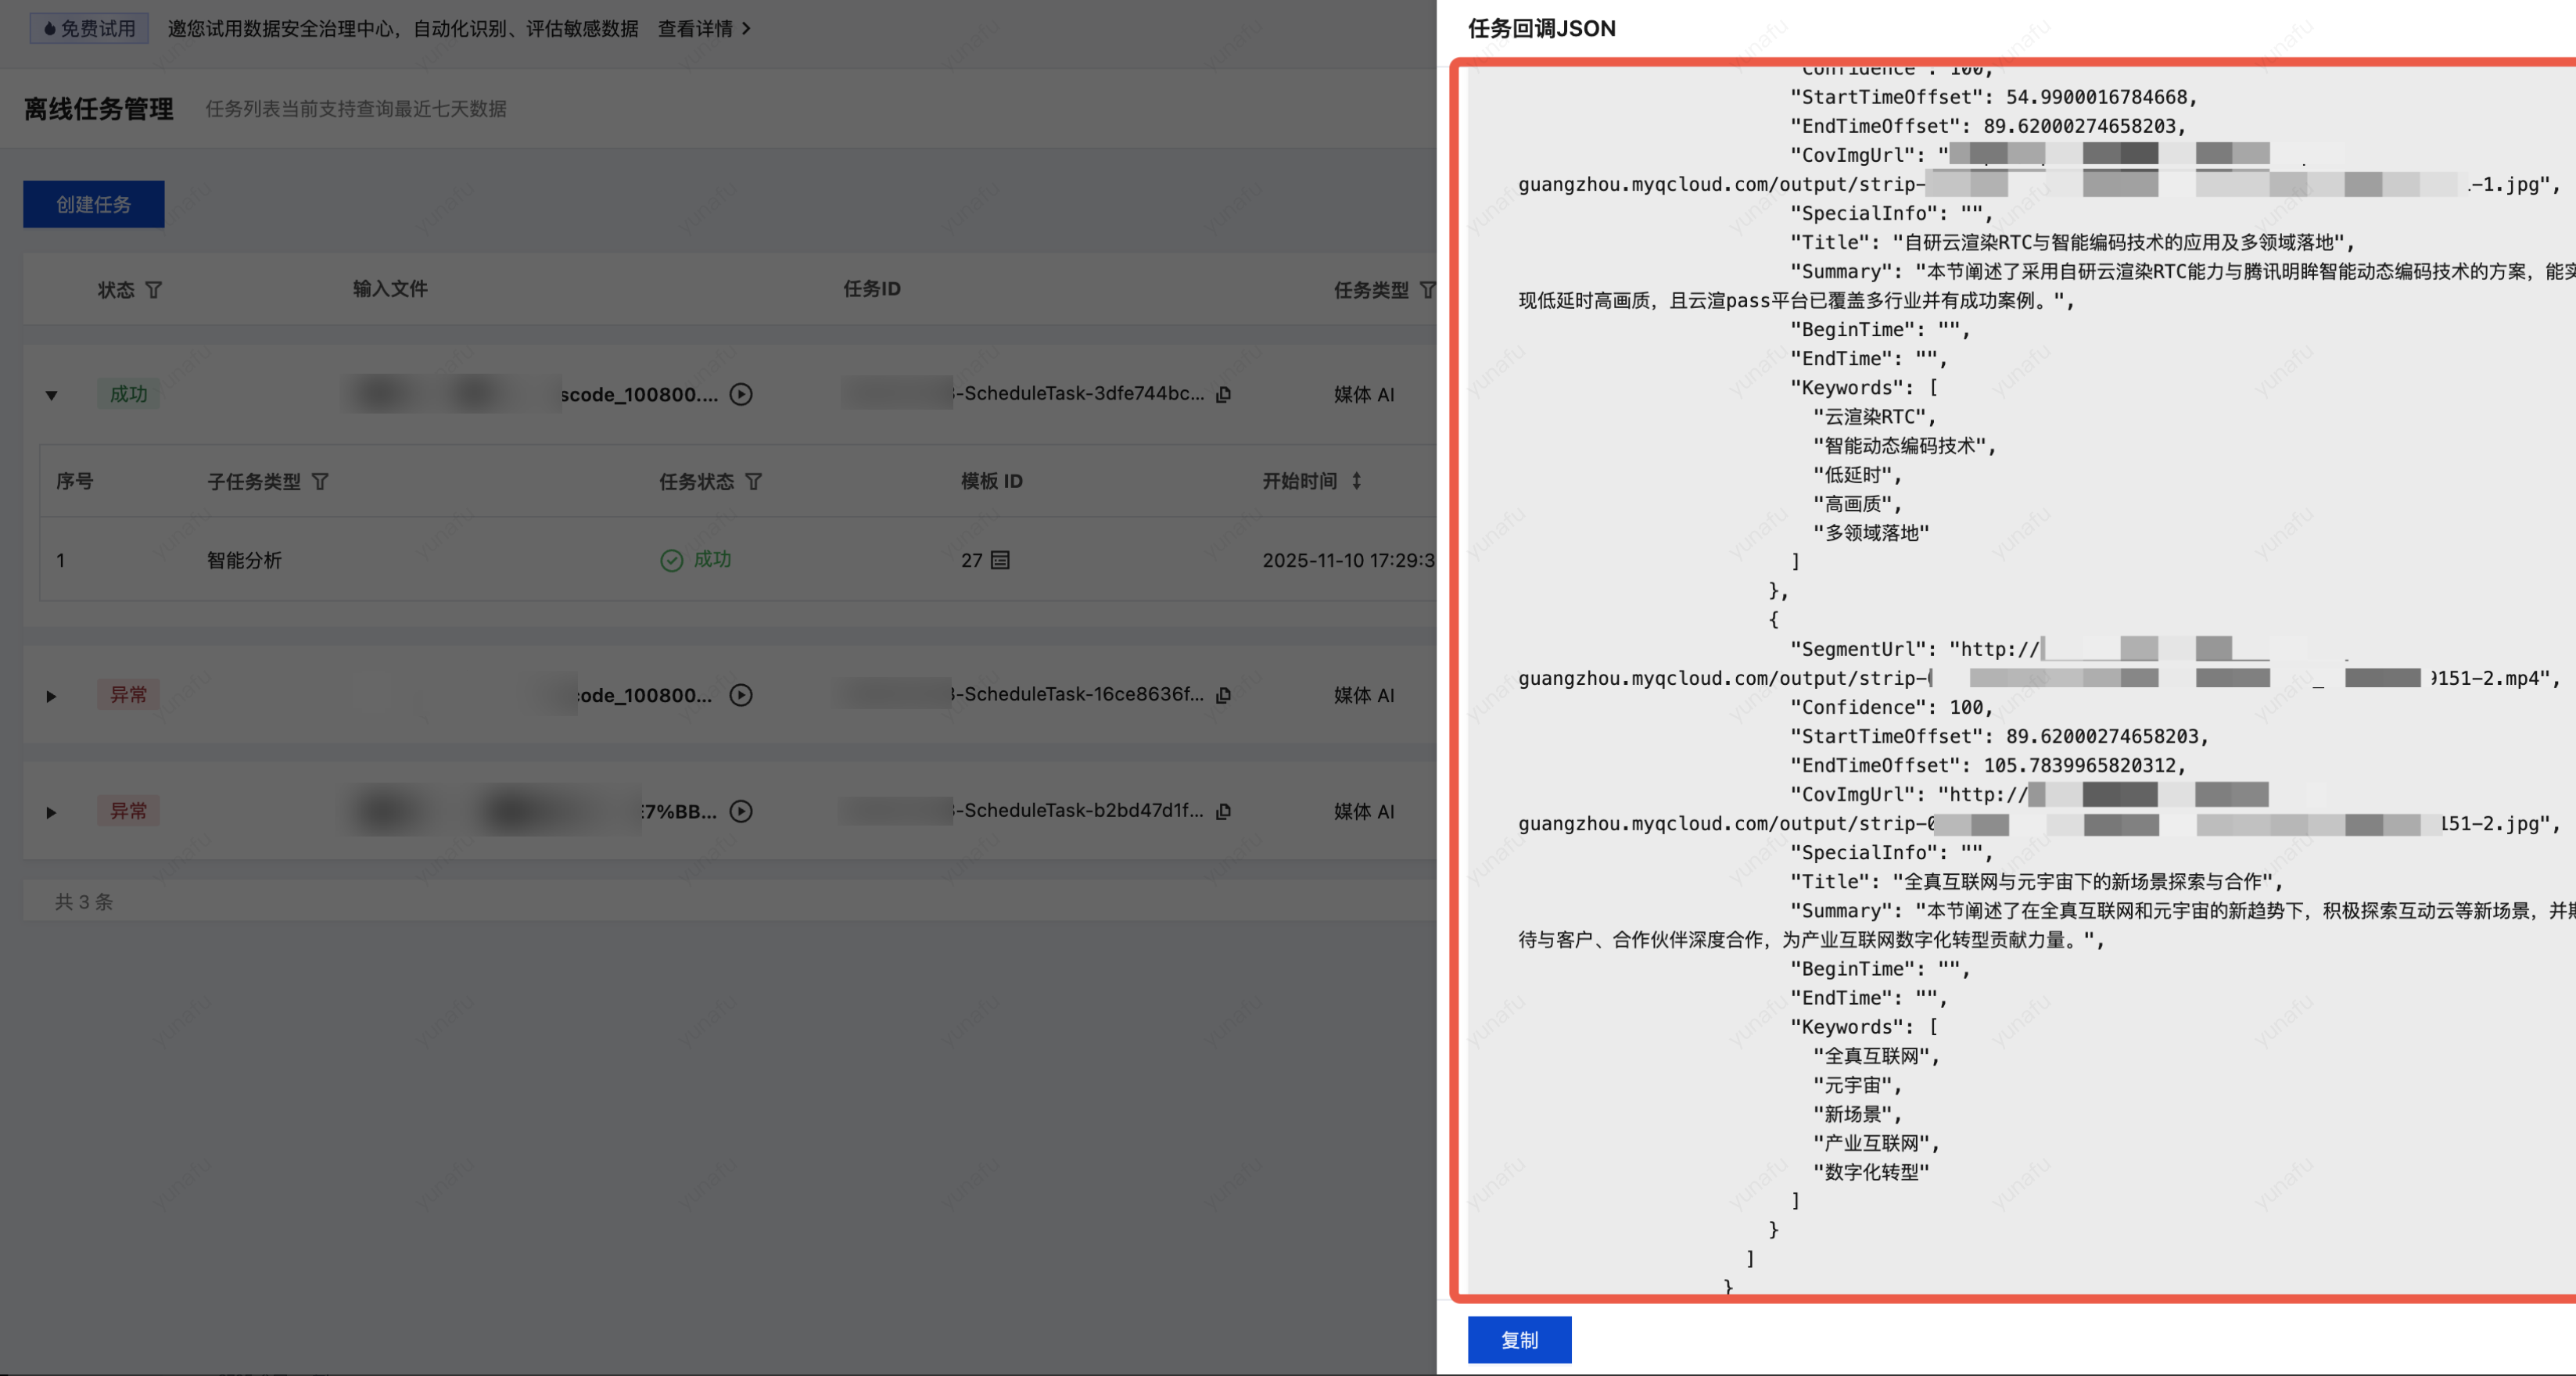Screen dimensions: 2576x1376
Task: Play the successful task's input file
Action: pyautogui.click(x=740, y=394)
